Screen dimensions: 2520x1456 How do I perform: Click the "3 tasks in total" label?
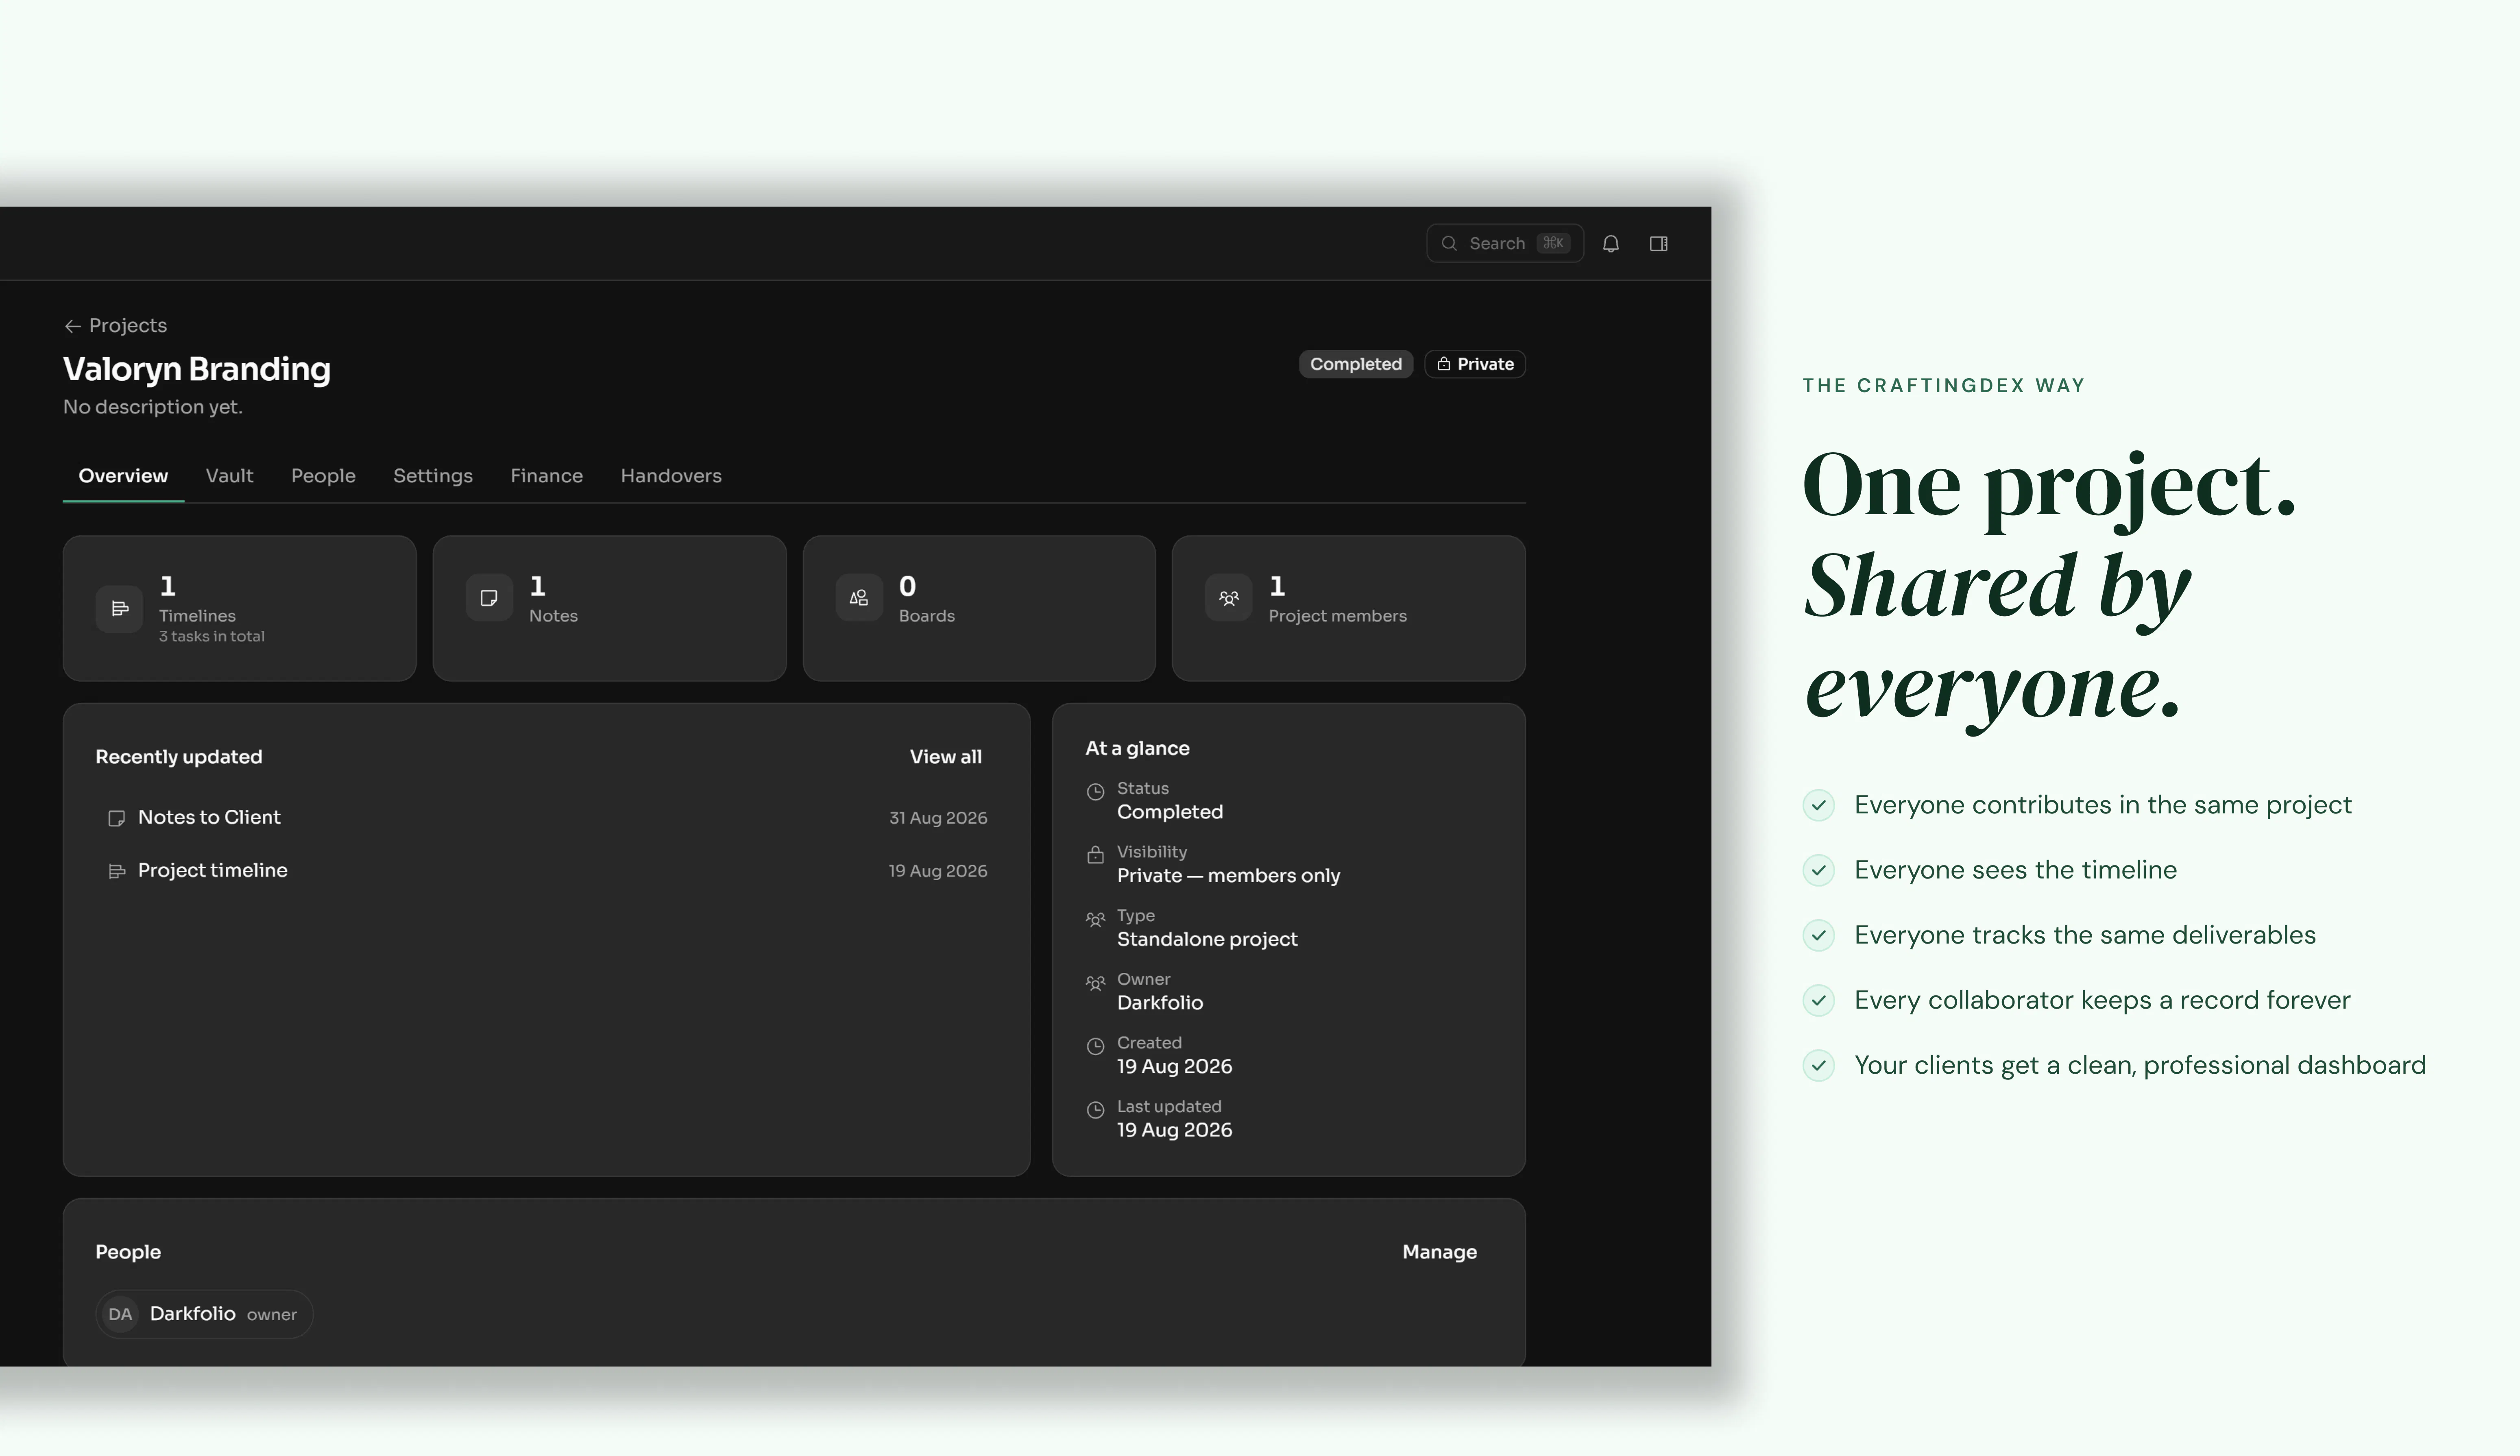click(x=212, y=637)
